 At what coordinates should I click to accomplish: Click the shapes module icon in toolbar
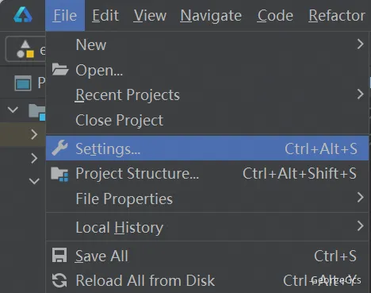(x=25, y=49)
